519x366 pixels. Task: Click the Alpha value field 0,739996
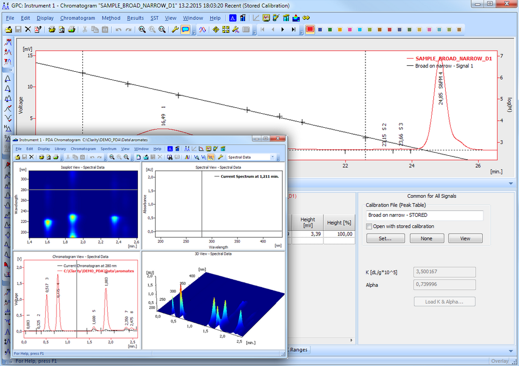tap(444, 284)
